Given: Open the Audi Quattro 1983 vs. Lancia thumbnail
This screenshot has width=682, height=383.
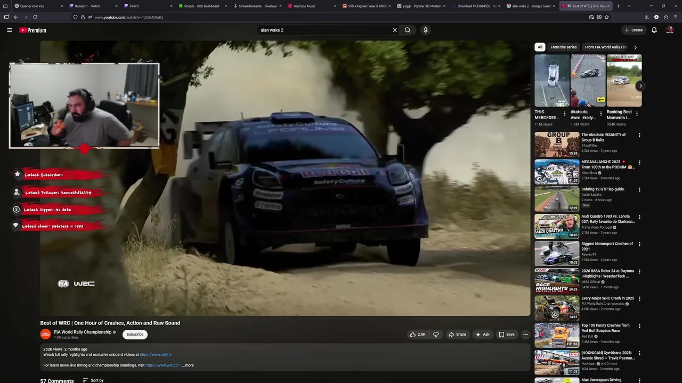Looking at the screenshot, I should [557, 226].
